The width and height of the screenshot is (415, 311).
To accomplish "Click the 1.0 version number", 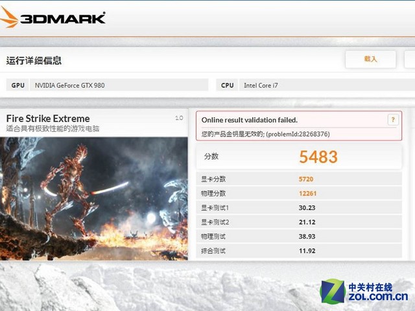I will click(x=179, y=118).
